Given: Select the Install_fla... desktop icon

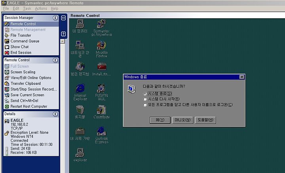Looking at the screenshot, I should (101, 69).
